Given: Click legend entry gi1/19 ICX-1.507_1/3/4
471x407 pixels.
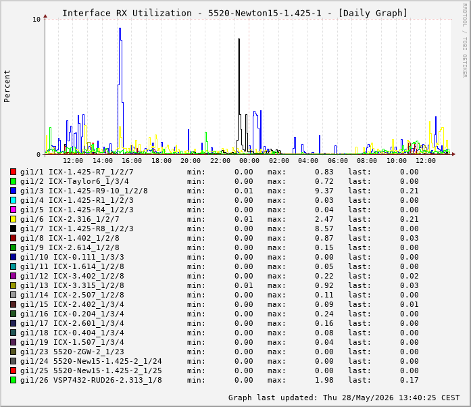Looking at the screenshot, I should (72, 342).
